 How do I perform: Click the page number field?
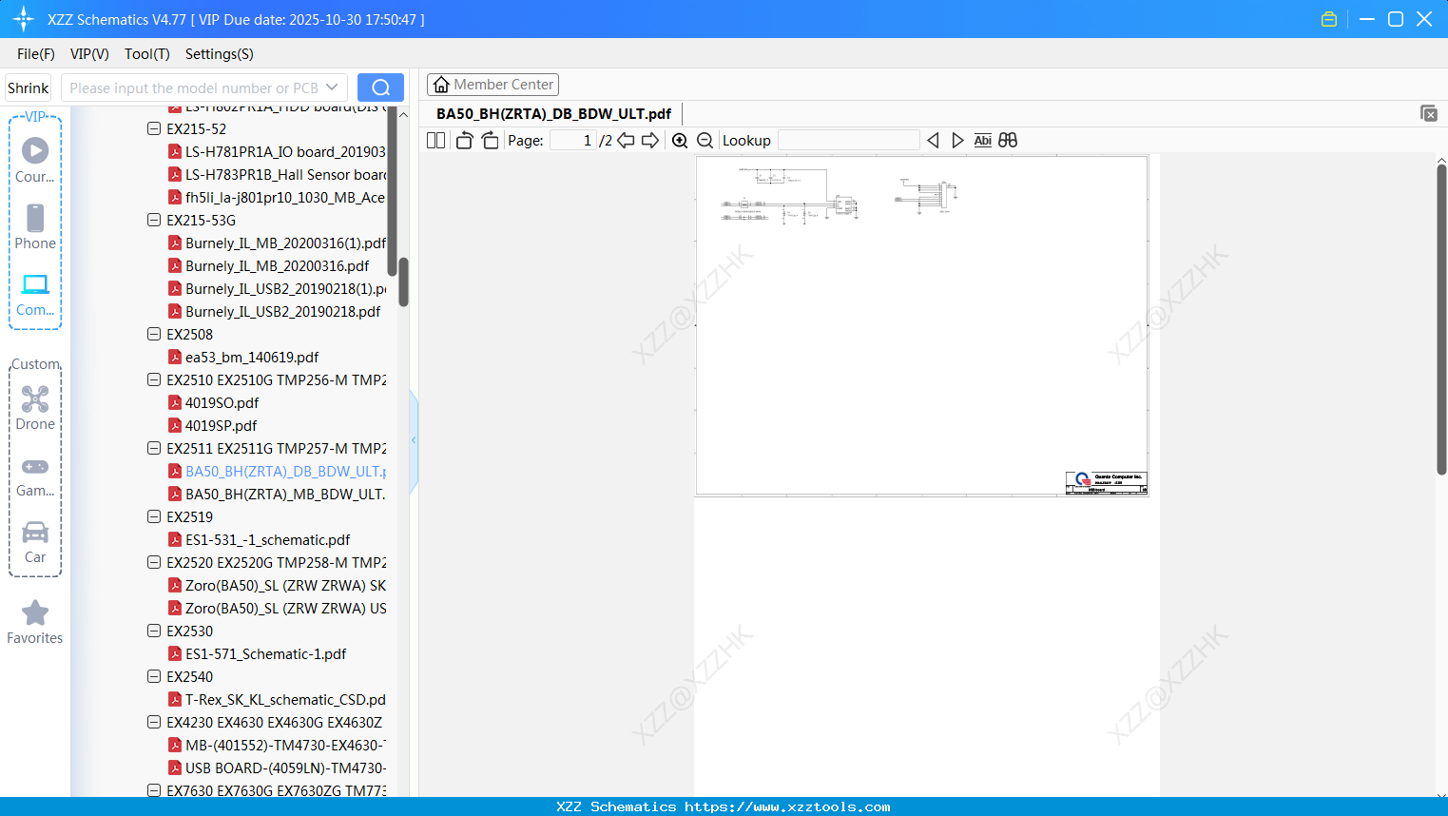[573, 141]
